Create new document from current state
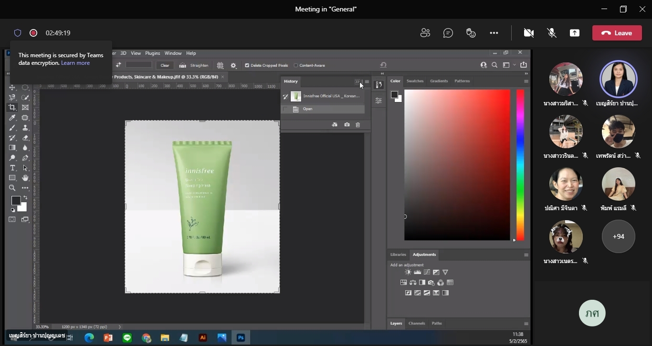Screen dimensions: 652x346 coord(335,125)
